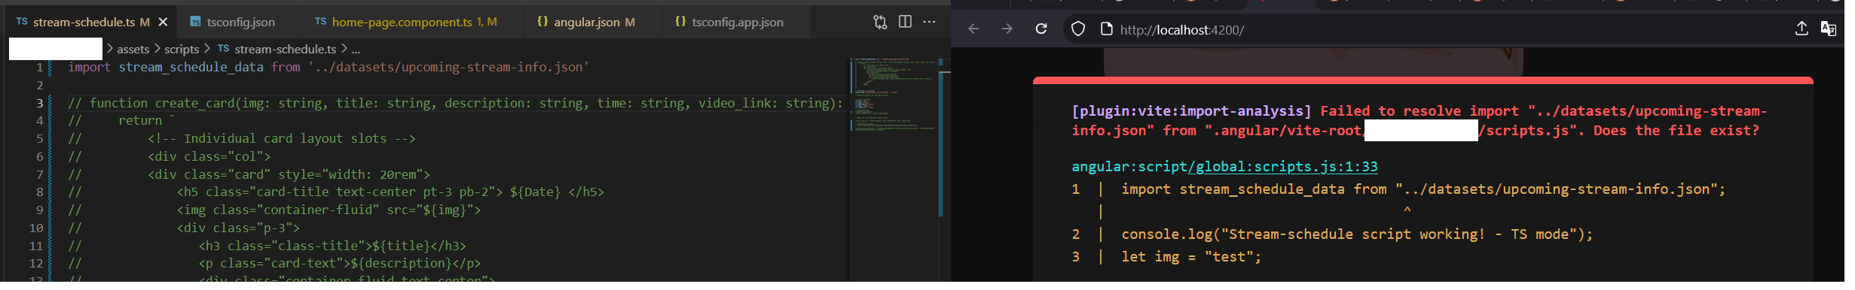Click the [plugin:vite:import-analysis] label
1855x290 pixels.
tap(1191, 111)
